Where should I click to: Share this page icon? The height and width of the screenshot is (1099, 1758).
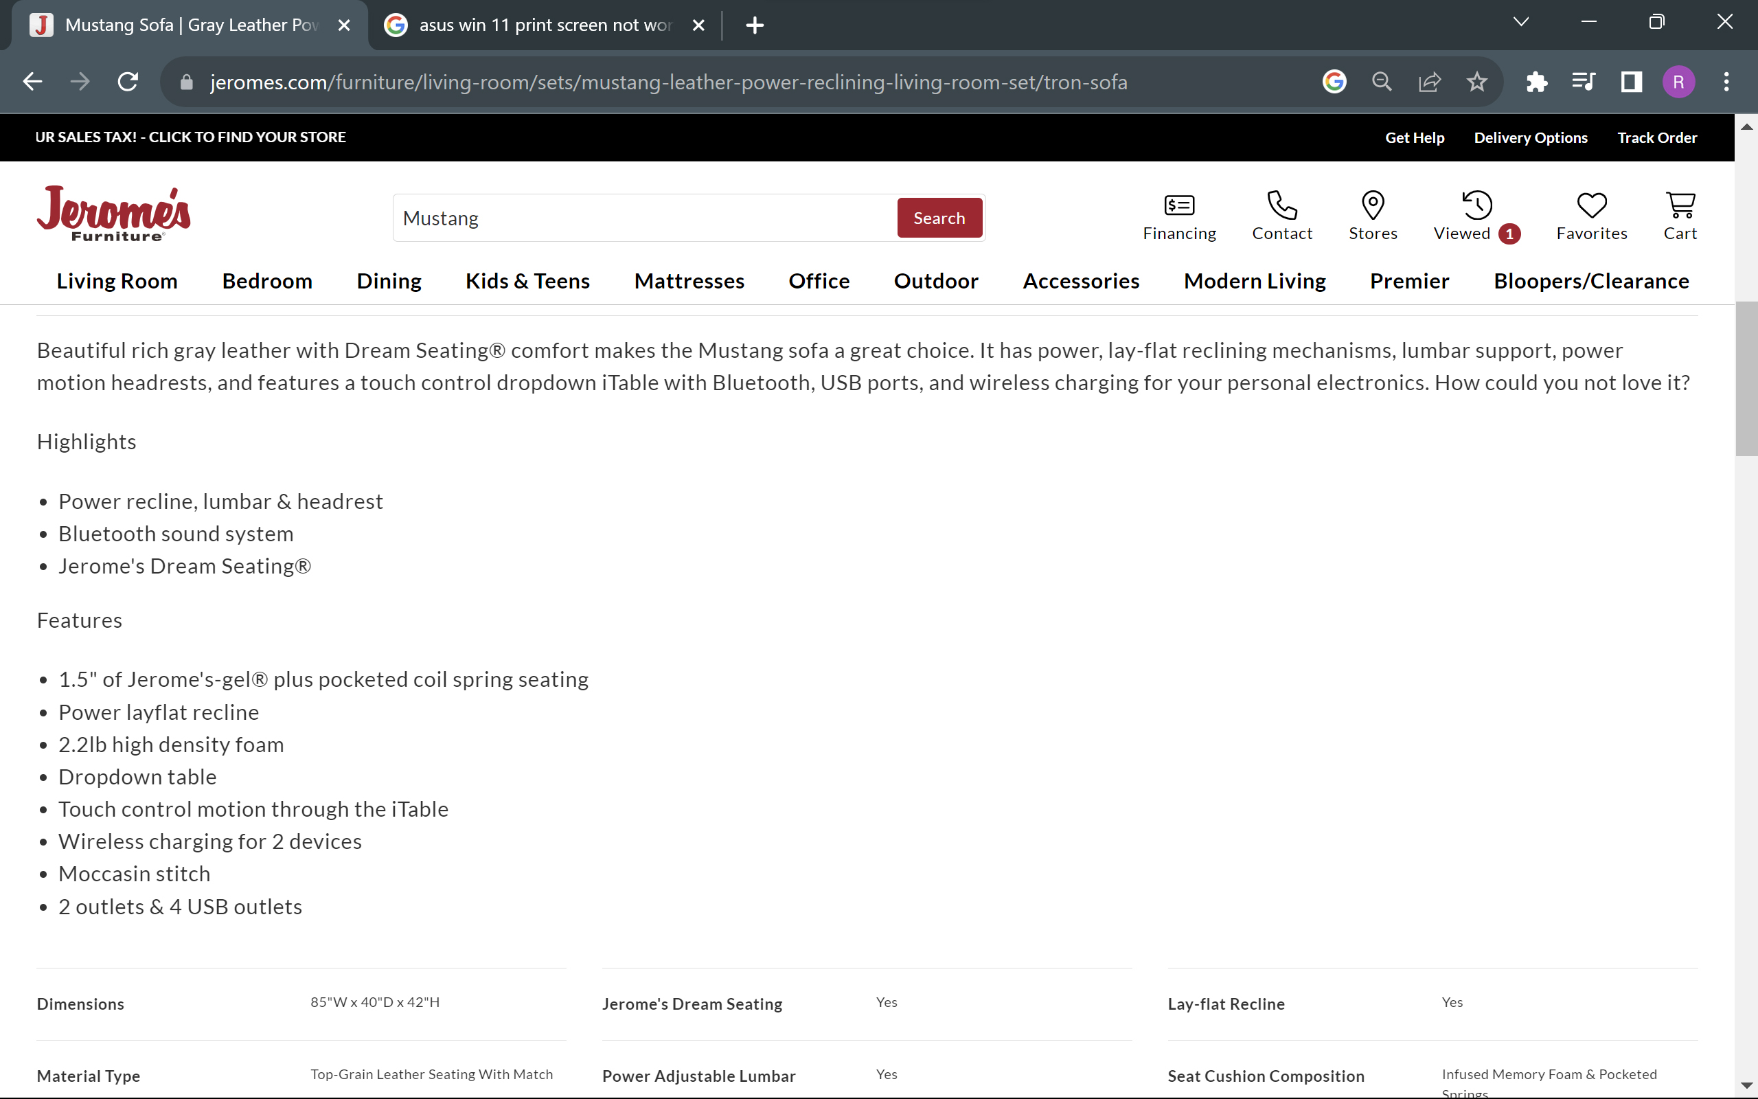click(x=1429, y=82)
